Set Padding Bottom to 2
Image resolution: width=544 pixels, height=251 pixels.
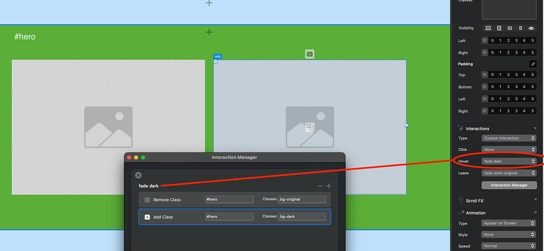(508, 87)
